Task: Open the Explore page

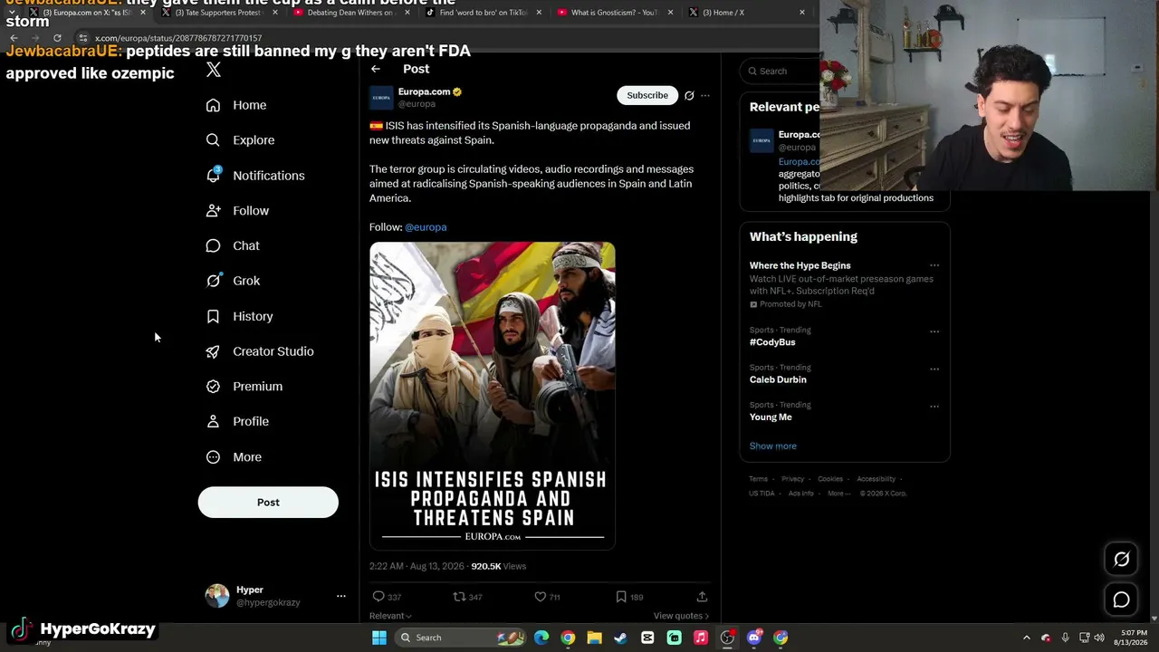Action: (x=240, y=140)
